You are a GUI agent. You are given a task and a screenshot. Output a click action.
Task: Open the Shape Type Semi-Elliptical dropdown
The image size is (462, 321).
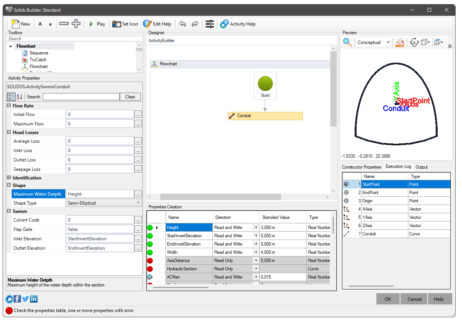click(104, 203)
